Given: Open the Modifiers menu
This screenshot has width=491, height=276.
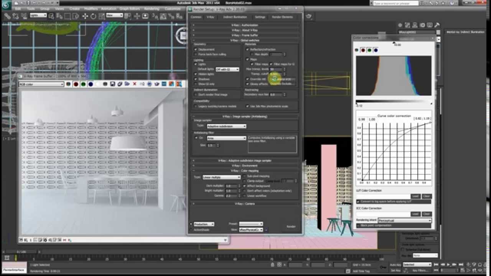Looking at the screenshot, I should click(91, 8).
